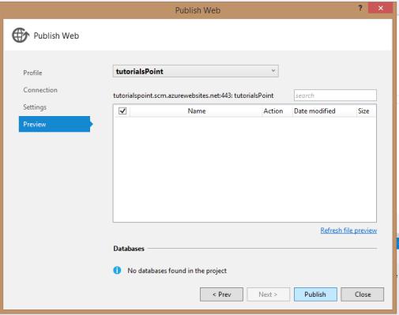This screenshot has height=315, width=399.
Task: Select the Preview step
Action: tap(55, 124)
